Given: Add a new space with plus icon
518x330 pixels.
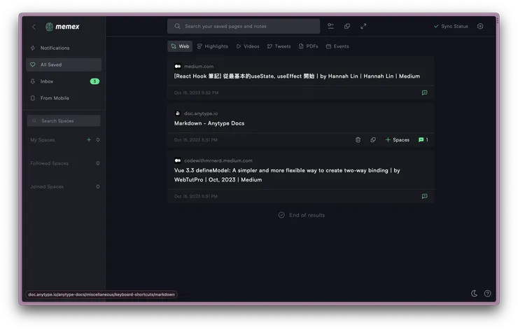Looking at the screenshot, I should (89, 140).
